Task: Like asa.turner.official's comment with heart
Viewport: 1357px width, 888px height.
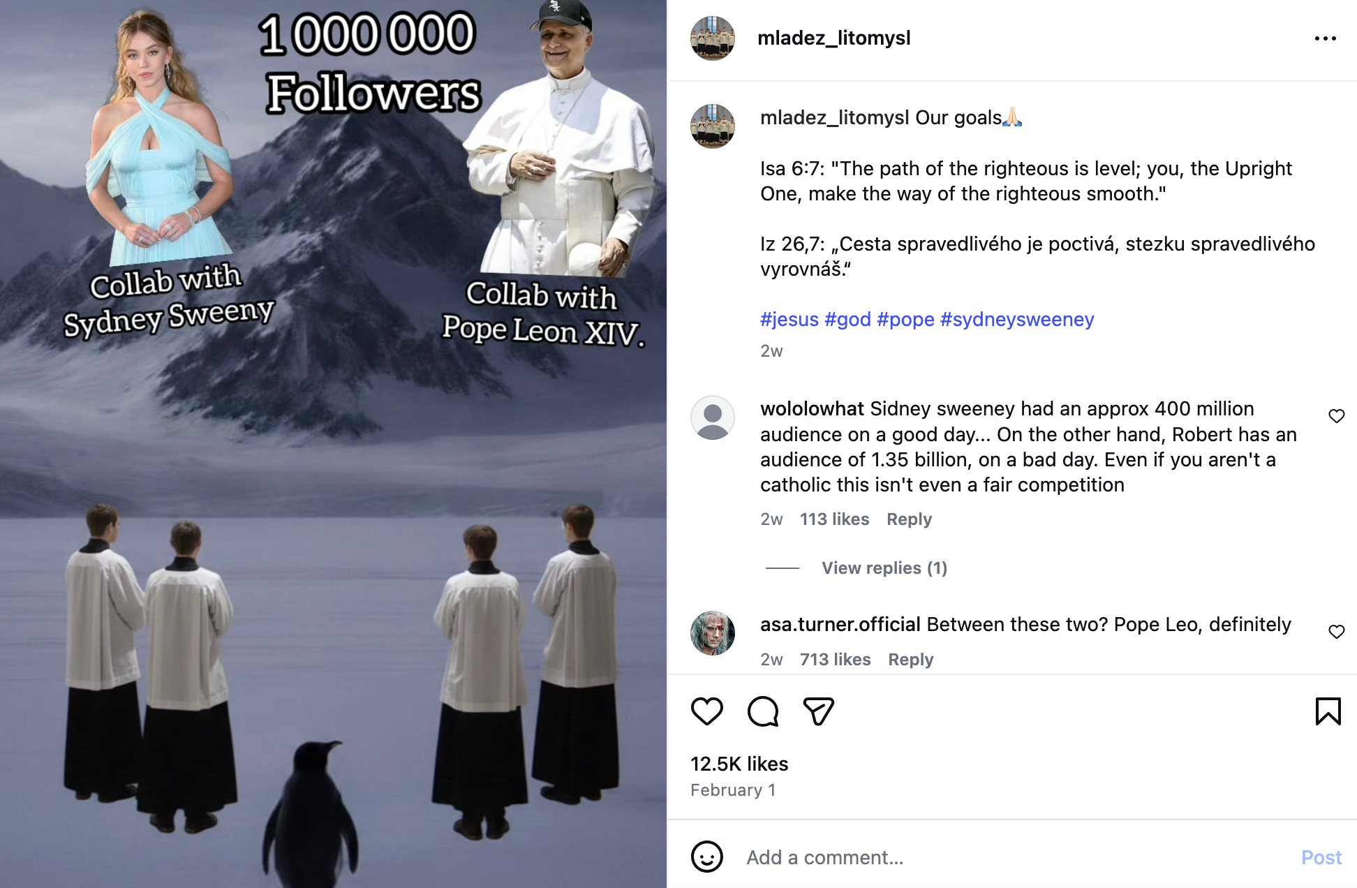Action: (1336, 632)
